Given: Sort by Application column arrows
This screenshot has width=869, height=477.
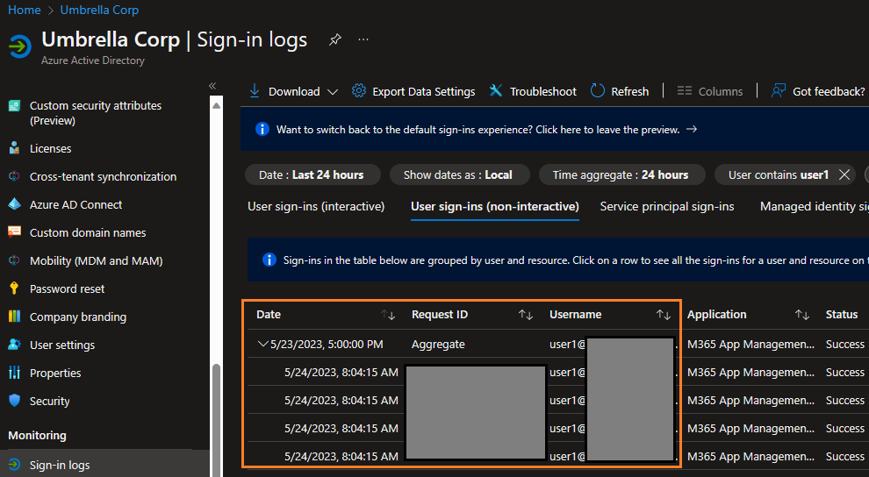Looking at the screenshot, I should coord(802,315).
